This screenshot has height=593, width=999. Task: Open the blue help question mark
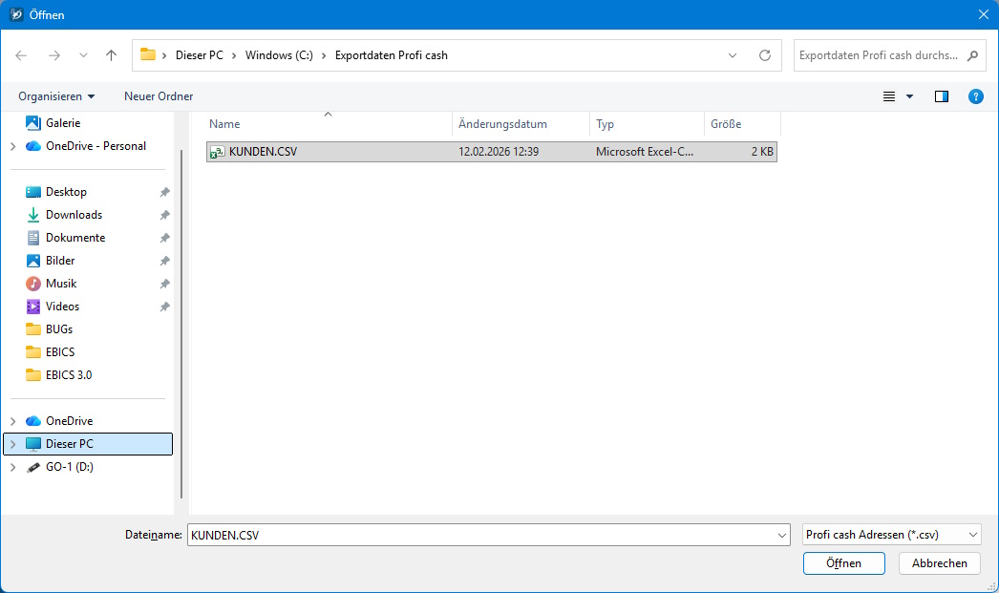(x=975, y=96)
